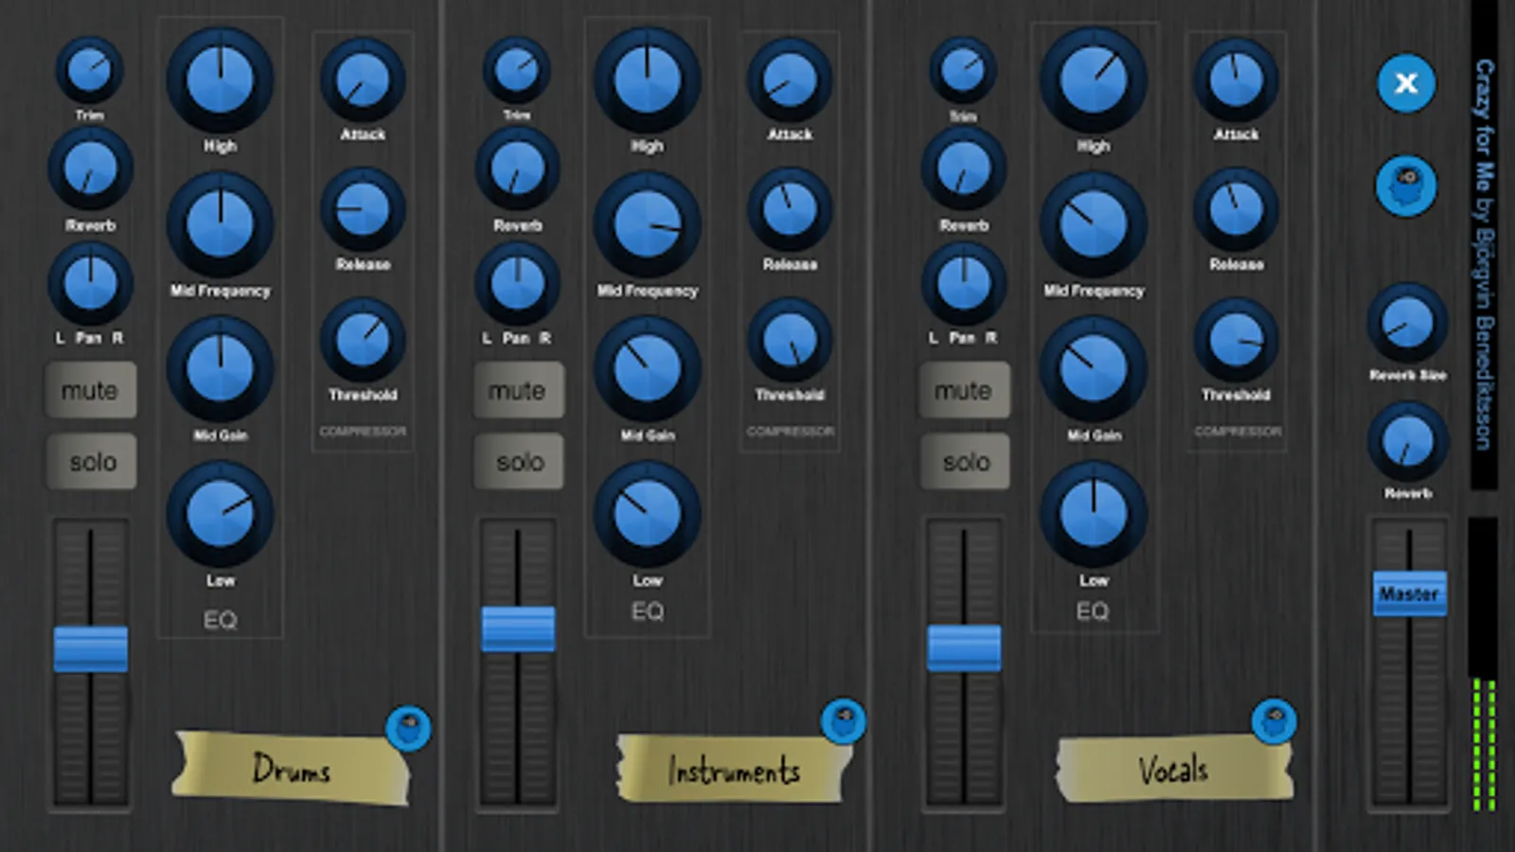The height and width of the screenshot is (852, 1515).
Task: Click the Vocals compressor Threshold knob
Action: pos(1236,341)
